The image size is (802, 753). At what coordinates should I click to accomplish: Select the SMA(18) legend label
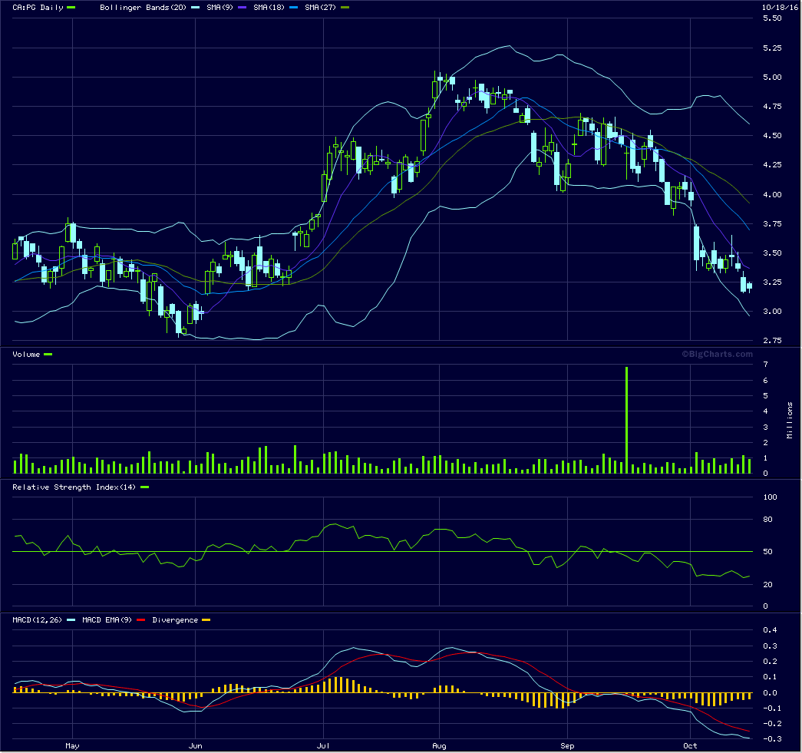click(x=269, y=7)
